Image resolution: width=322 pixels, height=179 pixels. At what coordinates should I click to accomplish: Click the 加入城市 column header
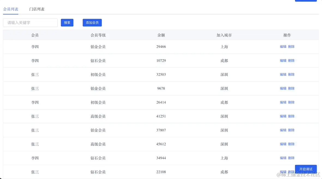click(224, 35)
